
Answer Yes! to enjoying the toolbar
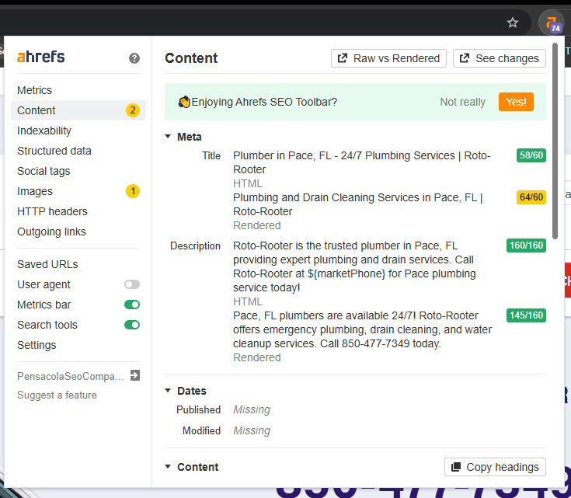click(x=516, y=102)
